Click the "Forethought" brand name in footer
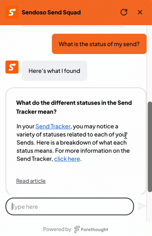 pyautogui.click(x=94, y=230)
